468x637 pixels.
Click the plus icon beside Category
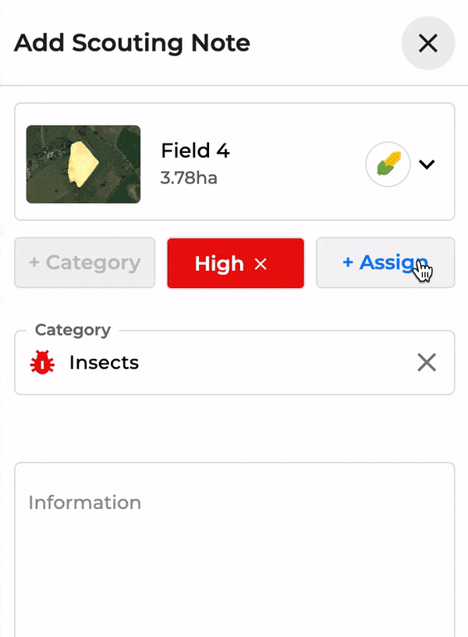pyautogui.click(x=34, y=262)
